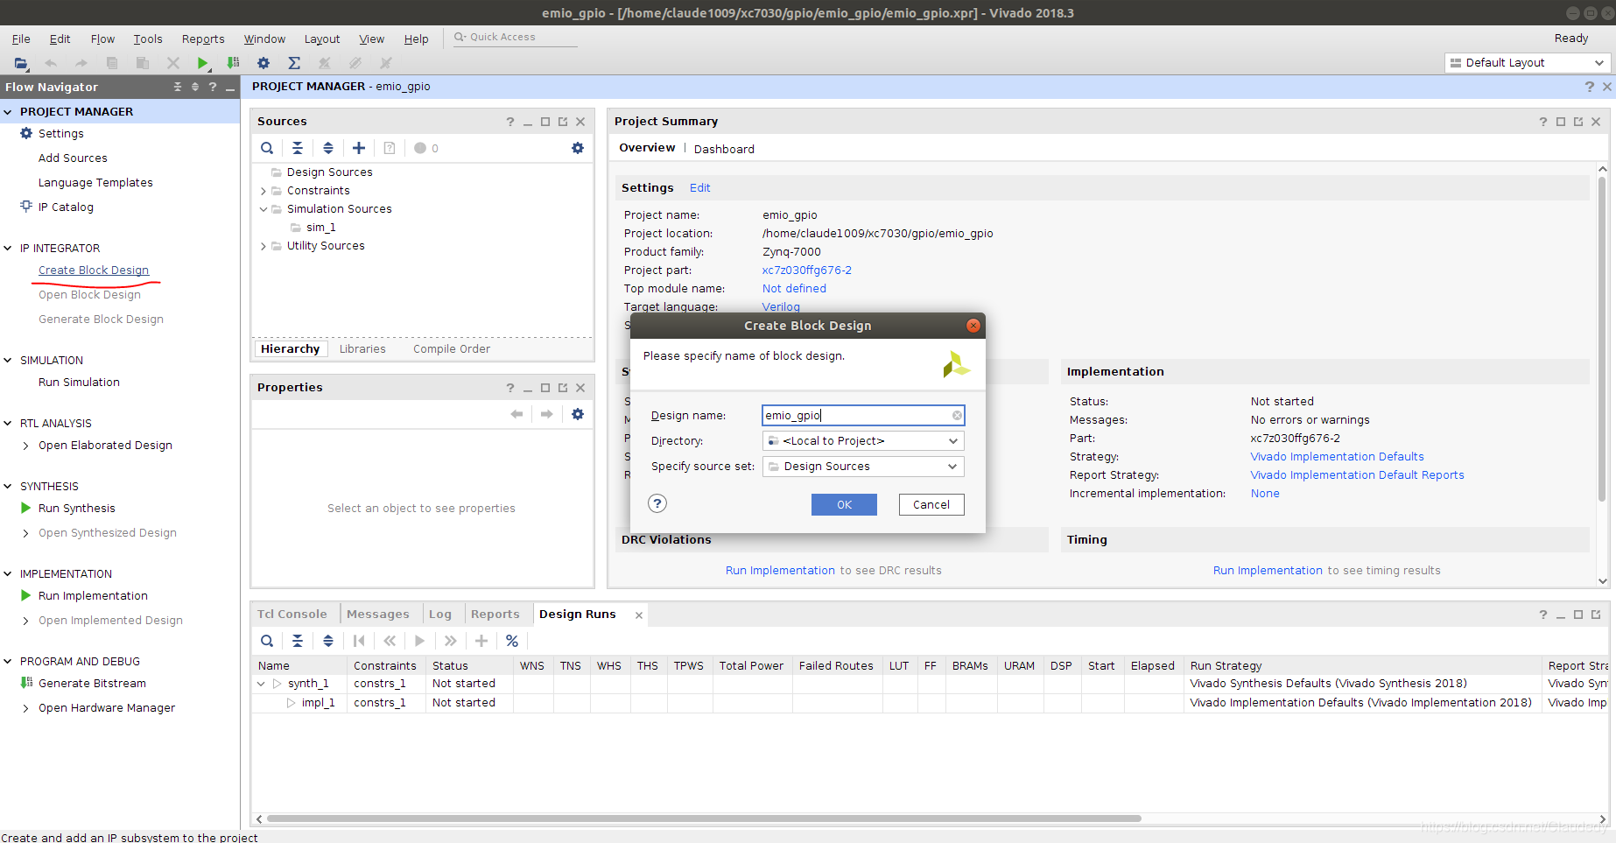Collapse the PROJECT MANAGER section
The height and width of the screenshot is (843, 1616).
pyautogui.click(x=8, y=112)
